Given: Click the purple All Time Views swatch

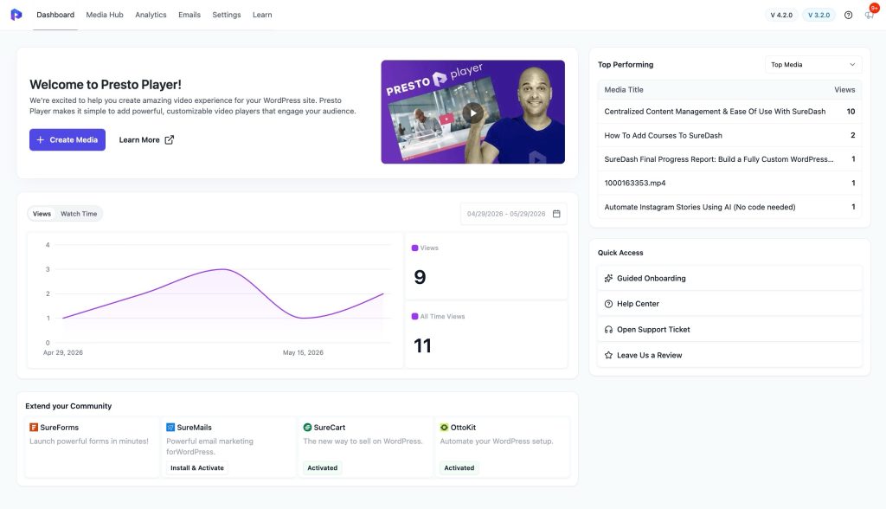Looking at the screenshot, I should point(414,316).
